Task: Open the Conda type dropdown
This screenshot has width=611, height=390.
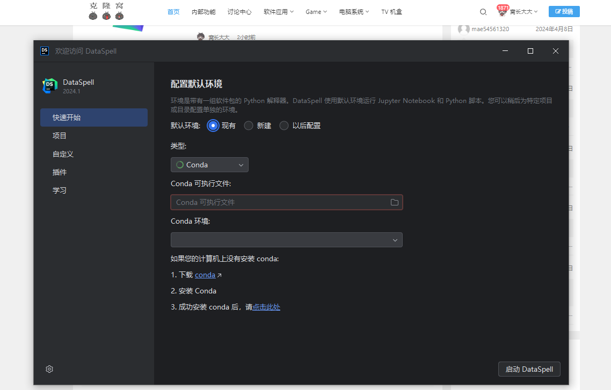Action: 209,165
